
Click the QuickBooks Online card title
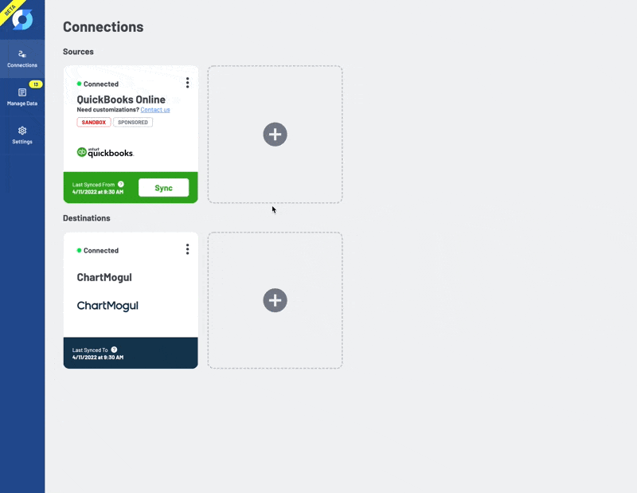coord(121,100)
